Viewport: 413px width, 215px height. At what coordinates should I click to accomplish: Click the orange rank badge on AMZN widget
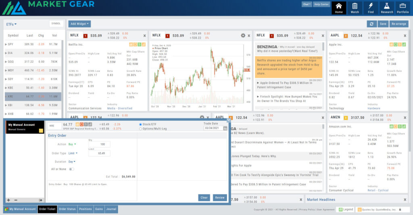[x=346, y=118]
